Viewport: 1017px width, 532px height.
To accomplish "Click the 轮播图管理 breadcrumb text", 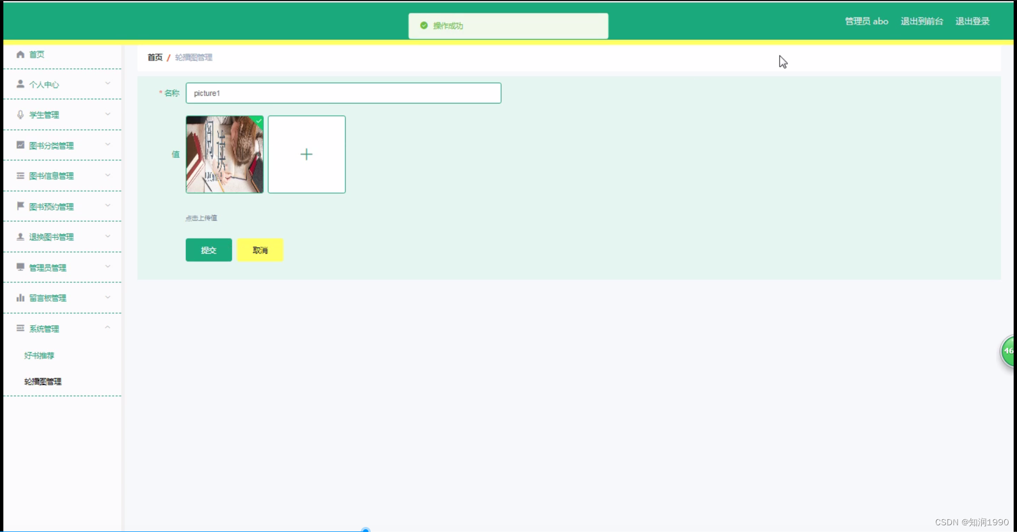I will coord(194,57).
